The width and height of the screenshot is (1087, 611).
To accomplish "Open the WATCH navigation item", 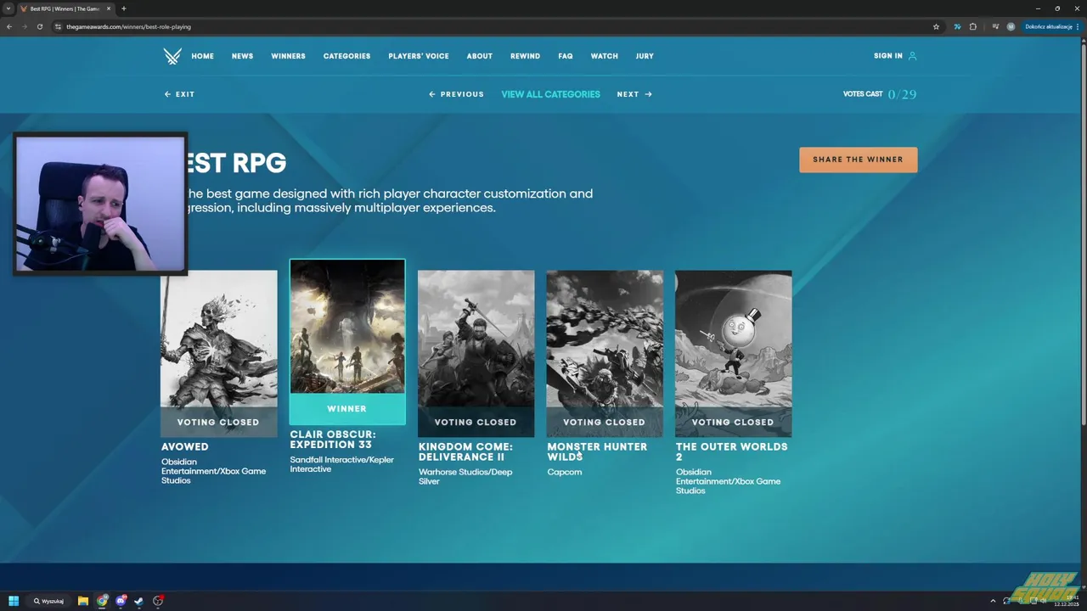I will coord(605,56).
